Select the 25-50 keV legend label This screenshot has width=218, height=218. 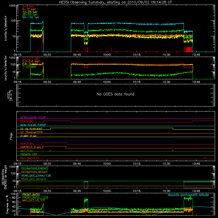(30, 15)
